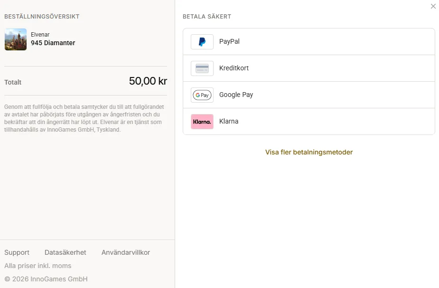The width and height of the screenshot is (439, 288).
Task: Select the PayPal text label
Action: coord(229,41)
